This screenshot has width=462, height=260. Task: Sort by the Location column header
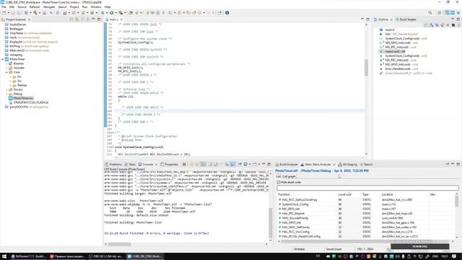coord(387,194)
